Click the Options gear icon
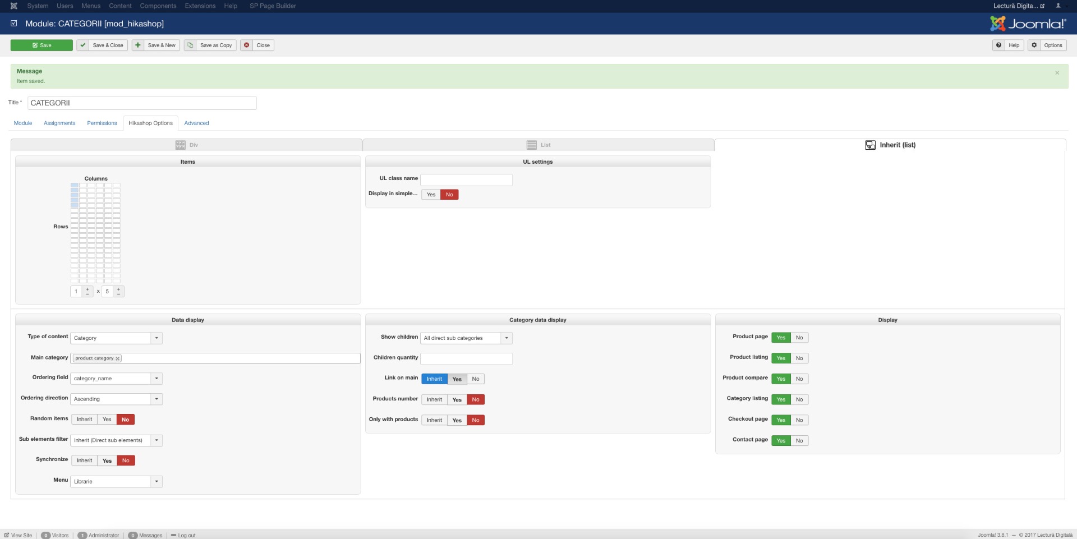1077x539 pixels. click(x=1034, y=45)
